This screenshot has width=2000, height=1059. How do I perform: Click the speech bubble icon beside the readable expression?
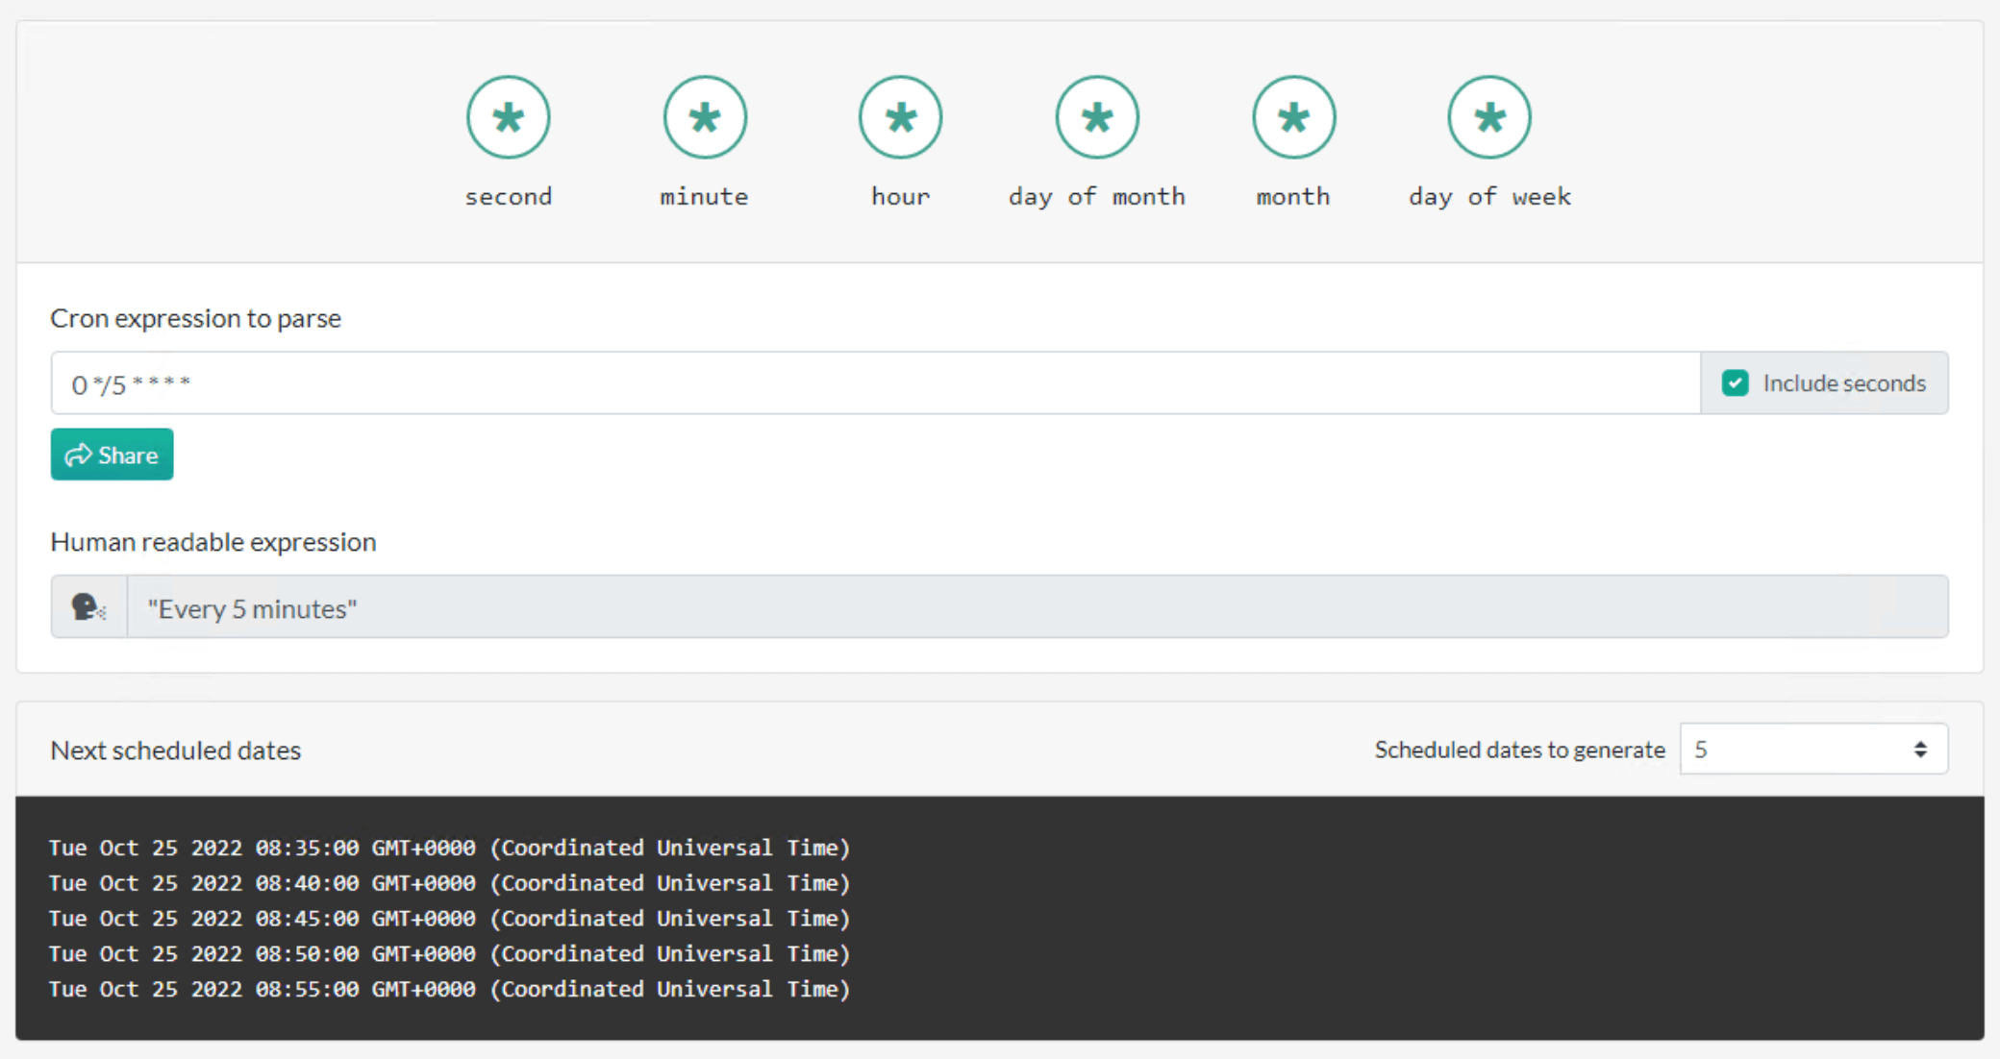[x=87, y=606]
